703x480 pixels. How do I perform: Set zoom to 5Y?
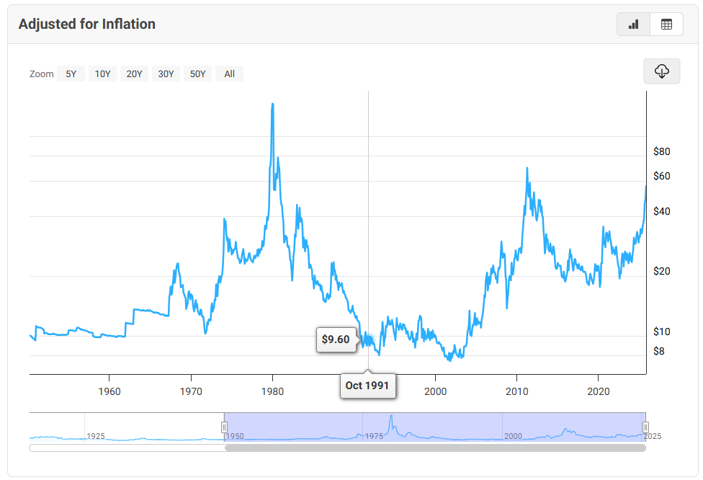(71, 74)
